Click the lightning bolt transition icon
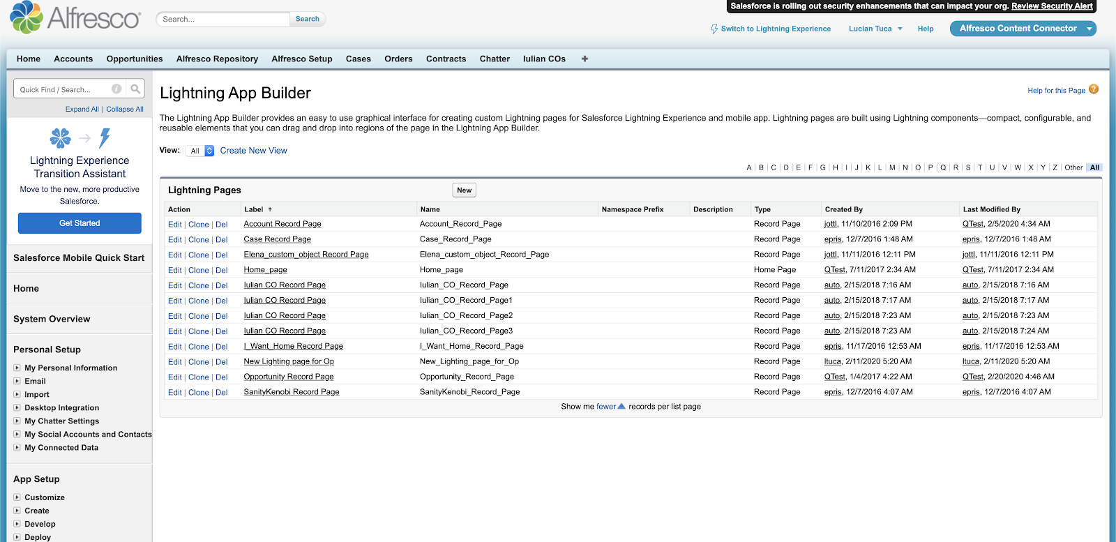 tap(105, 138)
